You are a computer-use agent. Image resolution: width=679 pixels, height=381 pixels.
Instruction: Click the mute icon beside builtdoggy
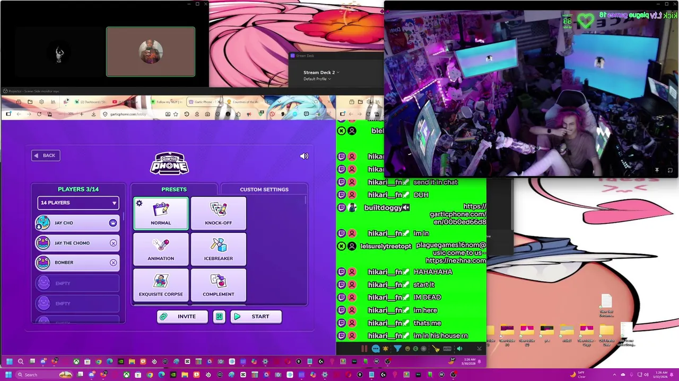pos(406,208)
